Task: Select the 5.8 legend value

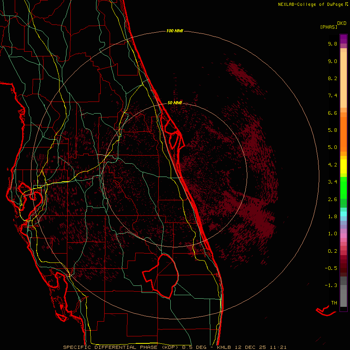Action: 332,130
